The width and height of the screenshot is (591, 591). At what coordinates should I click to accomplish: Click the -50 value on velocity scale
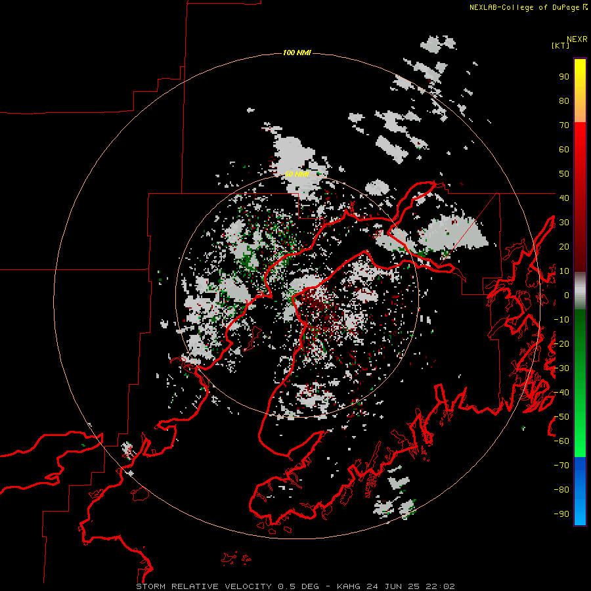561,417
